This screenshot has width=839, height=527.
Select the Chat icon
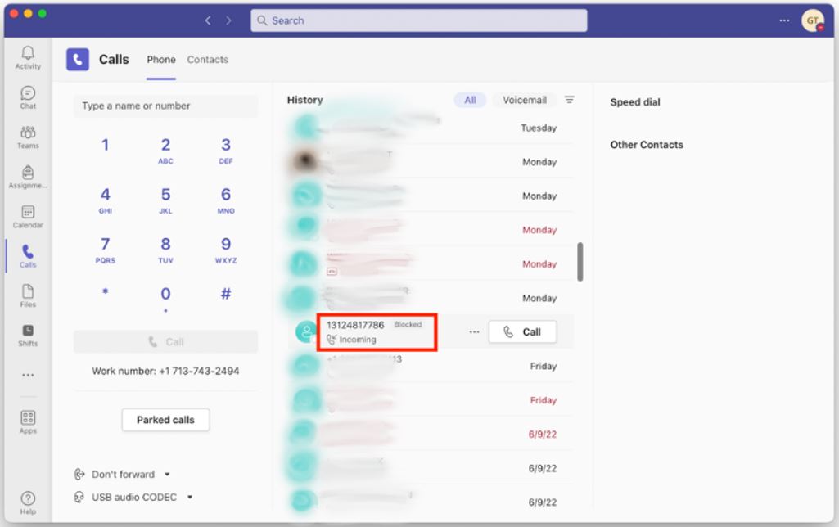click(x=27, y=94)
